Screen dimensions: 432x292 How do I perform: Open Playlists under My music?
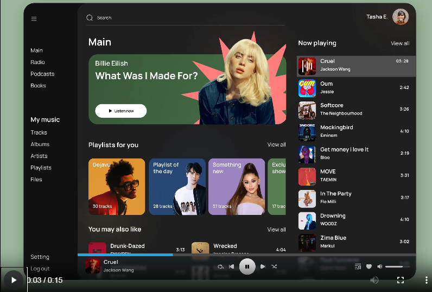click(x=41, y=168)
